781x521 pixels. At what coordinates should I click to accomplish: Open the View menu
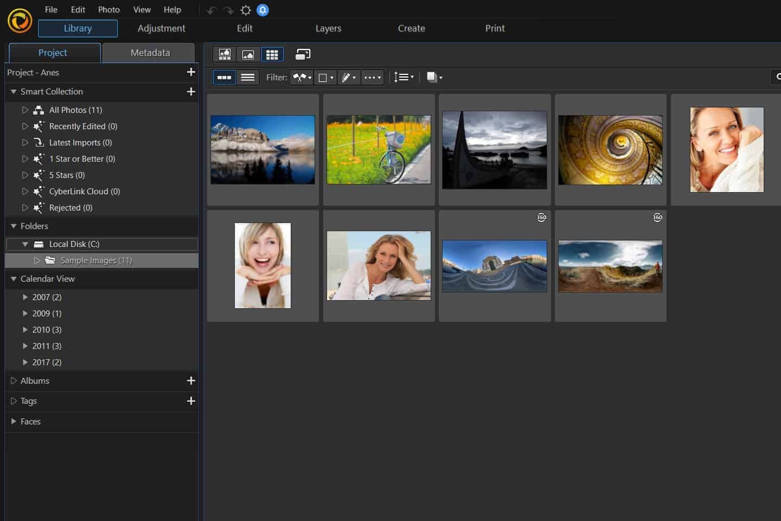tap(142, 10)
